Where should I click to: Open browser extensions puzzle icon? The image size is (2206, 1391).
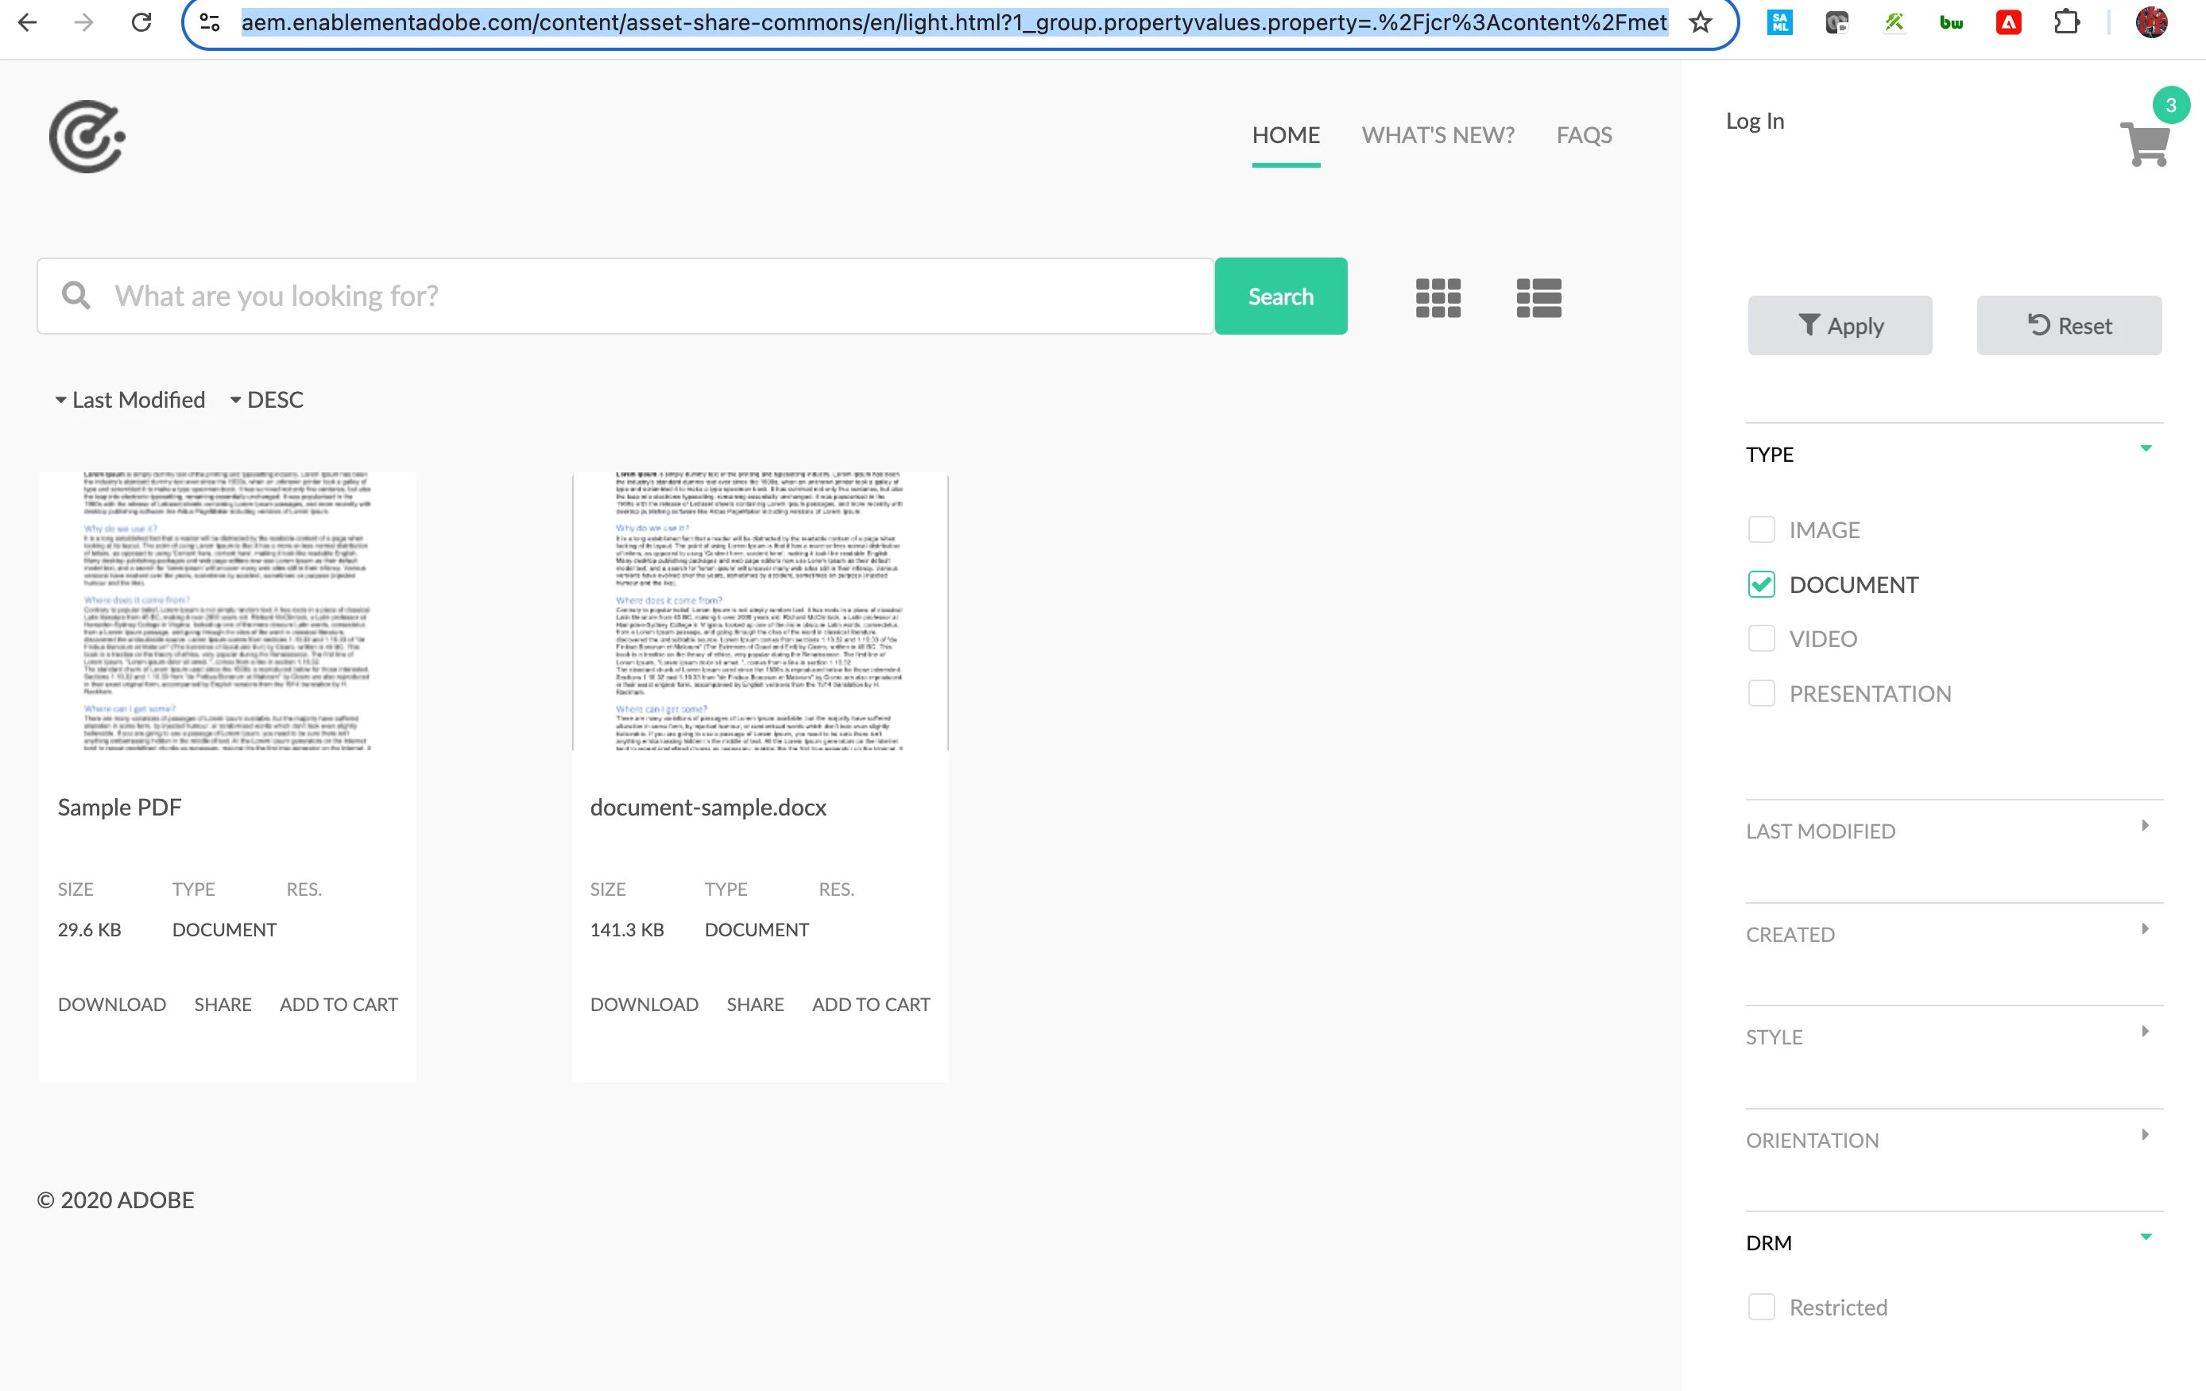pyautogui.click(x=2066, y=22)
